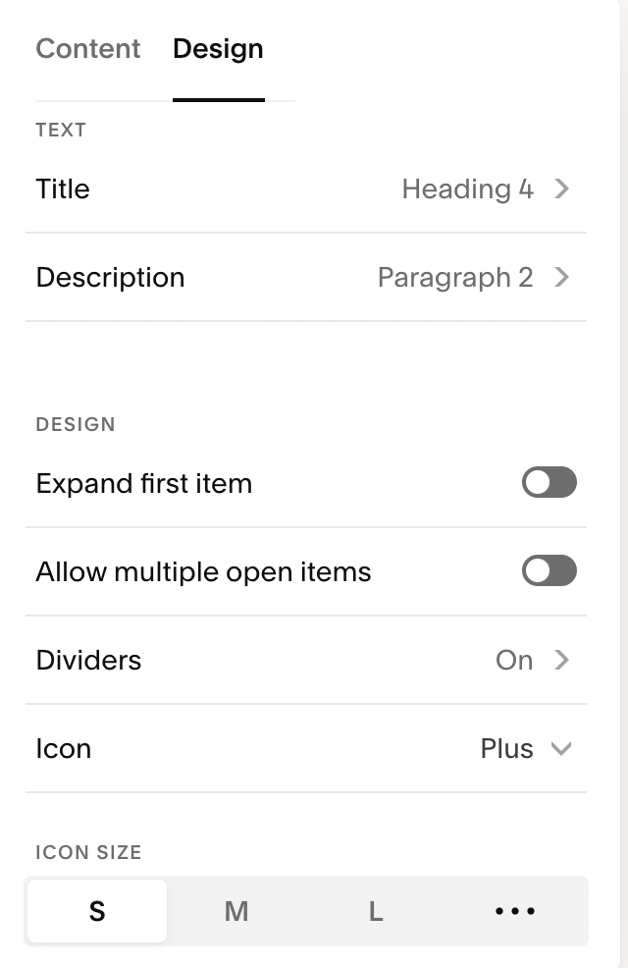Select the three-dots custom icon size option

click(x=515, y=911)
